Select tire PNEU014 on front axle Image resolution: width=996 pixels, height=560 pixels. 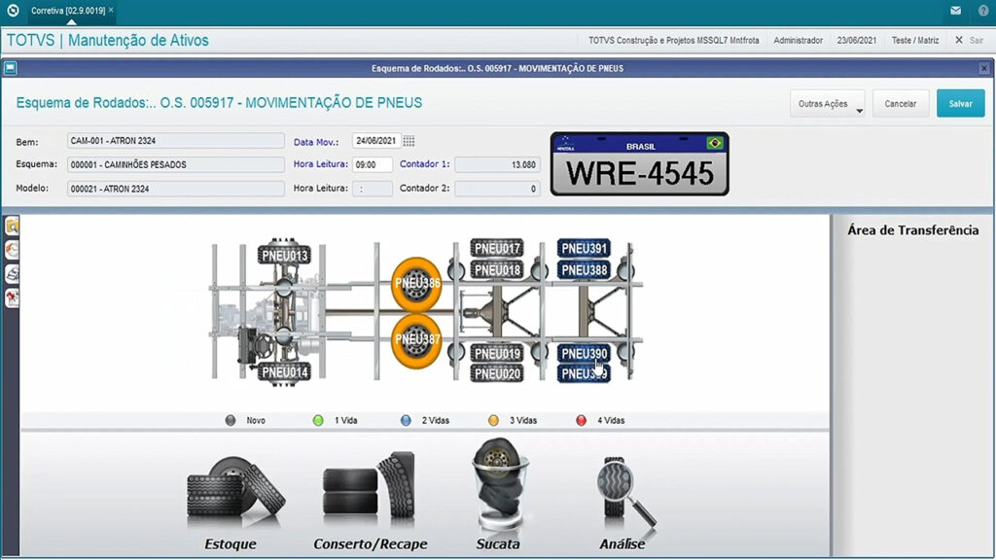285,372
